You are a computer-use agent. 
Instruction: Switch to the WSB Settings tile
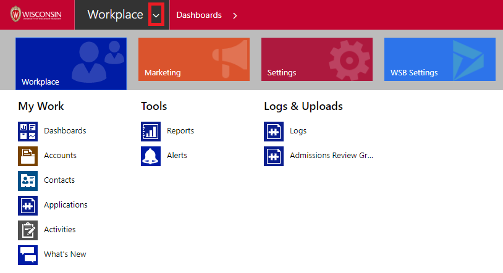[439, 59]
